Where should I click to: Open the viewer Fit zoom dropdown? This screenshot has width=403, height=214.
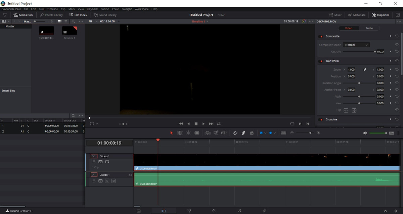tap(92, 21)
